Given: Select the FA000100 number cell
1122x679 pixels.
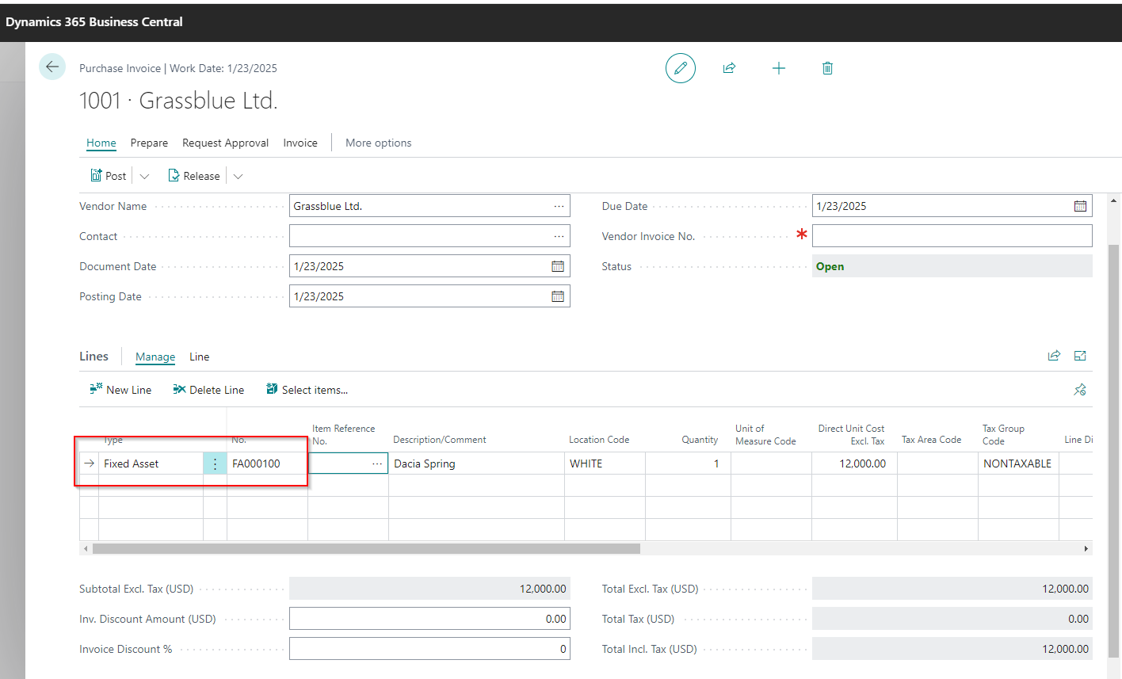Looking at the screenshot, I should coord(267,463).
